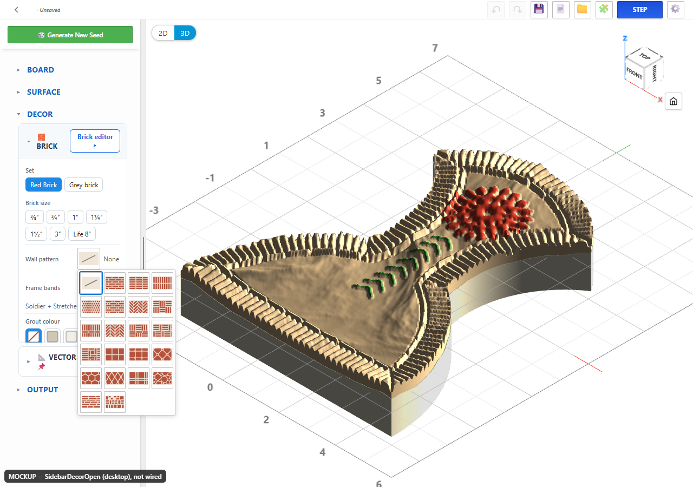Click Generate New Seed button
Screen dimensions: 693x487
click(x=70, y=35)
